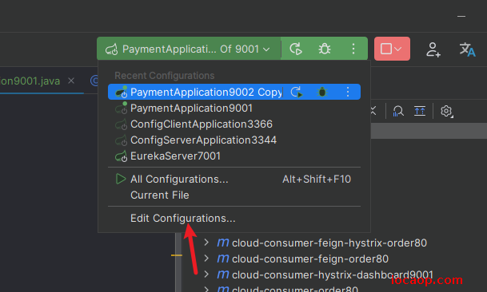Expand cloud-consumer-feign-hystrix-order80 module
Screen dimensions: 487x292
point(206,243)
